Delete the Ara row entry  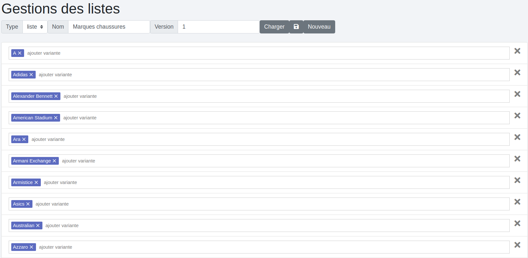click(517, 137)
